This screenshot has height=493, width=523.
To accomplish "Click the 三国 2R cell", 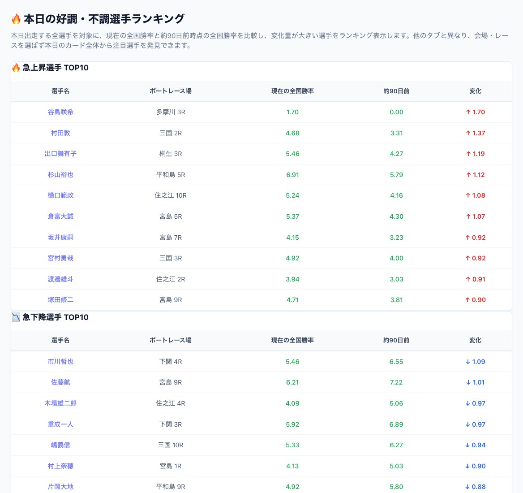I will pos(171,133).
